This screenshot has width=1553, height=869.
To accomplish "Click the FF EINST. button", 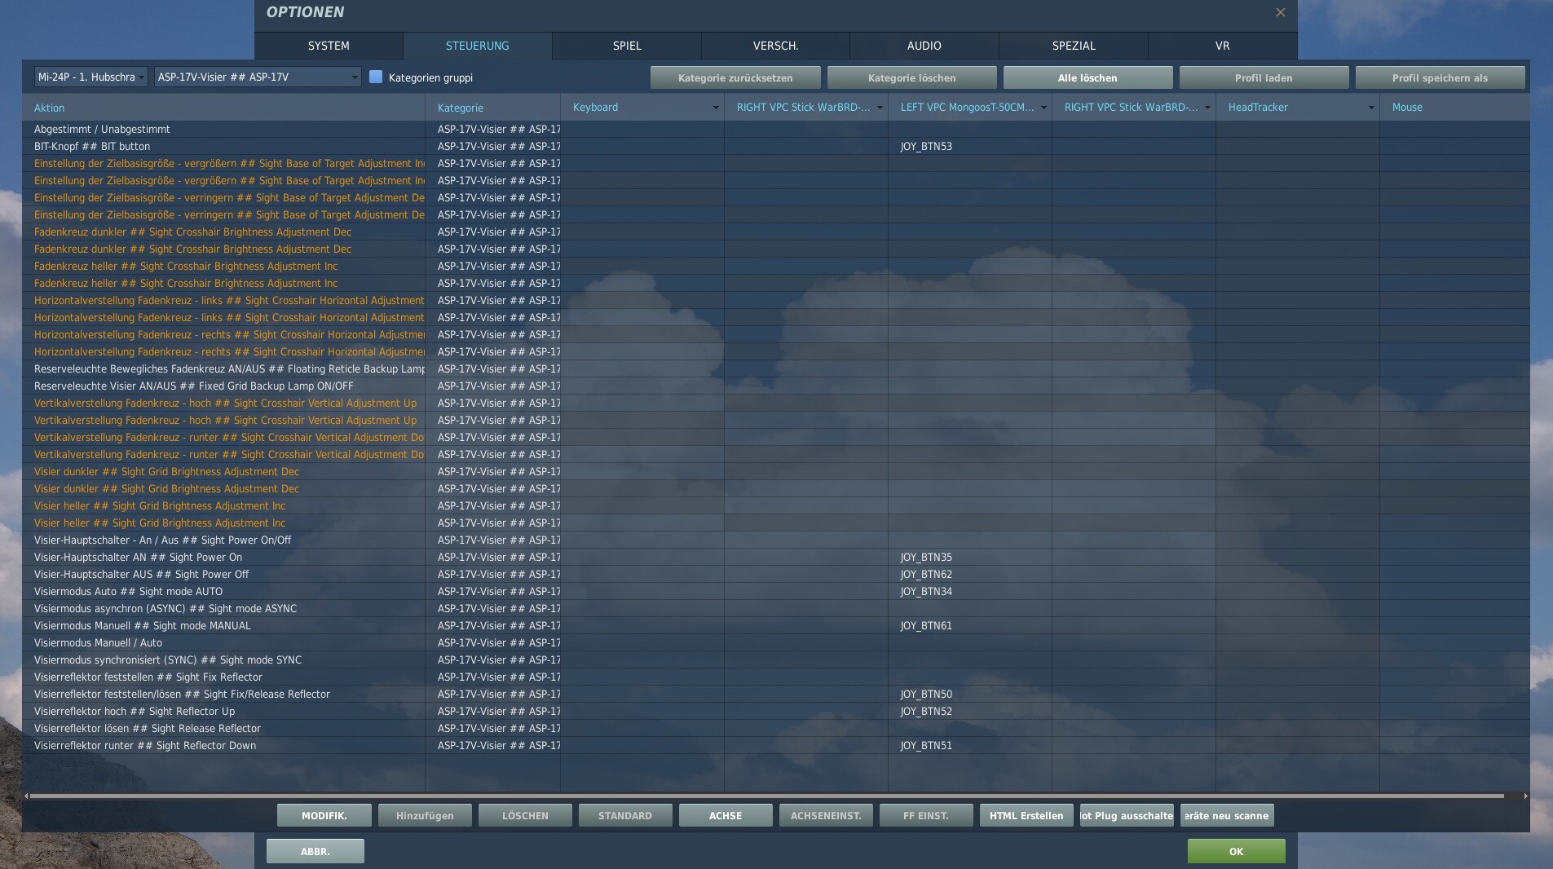I will click(x=926, y=815).
